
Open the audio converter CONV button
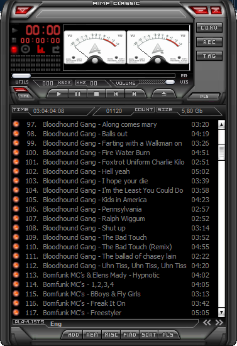pyautogui.click(x=209, y=28)
